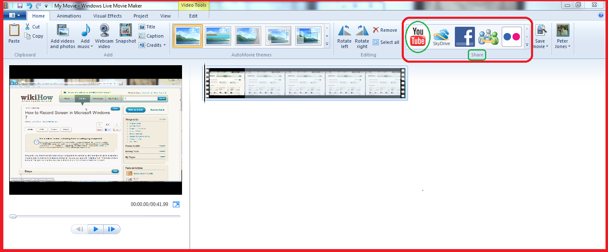Remove the selected clip

pyautogui.click(x=385, y=30)
